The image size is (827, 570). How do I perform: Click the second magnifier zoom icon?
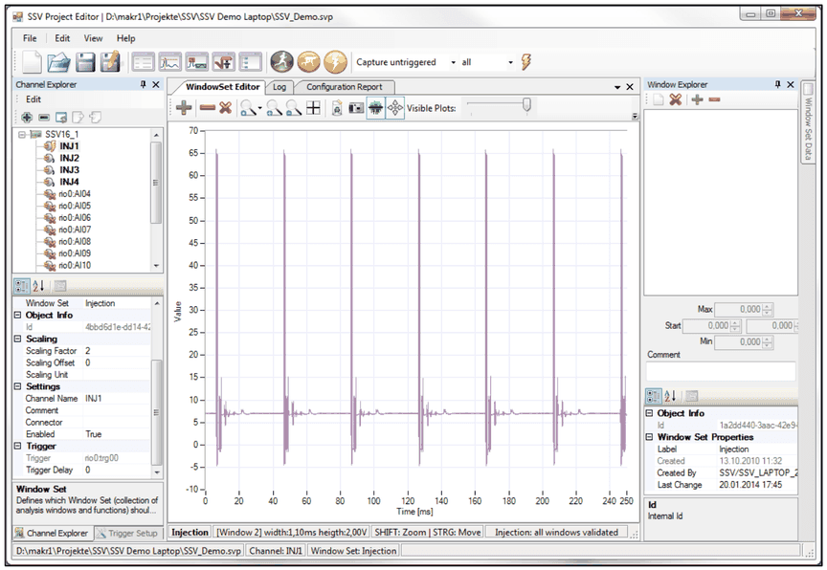(274, 108)
